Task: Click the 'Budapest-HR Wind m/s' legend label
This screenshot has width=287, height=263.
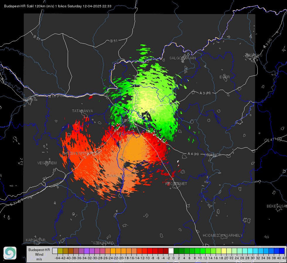Action: 39,255
